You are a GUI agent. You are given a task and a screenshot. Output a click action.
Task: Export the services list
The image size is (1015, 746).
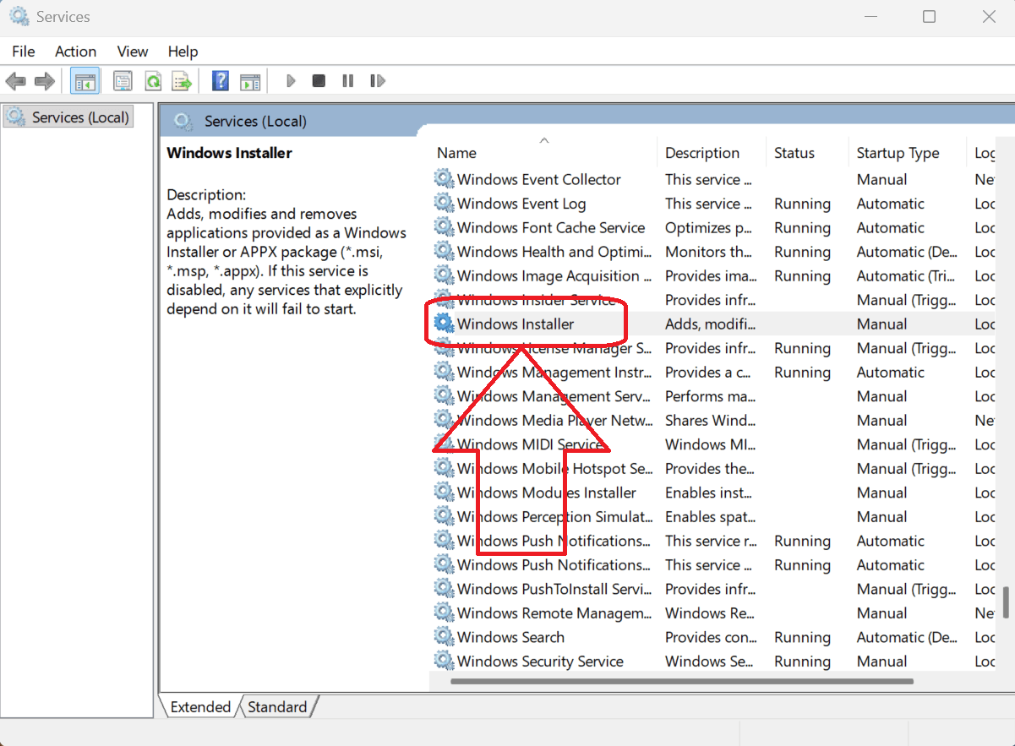pyautogui.click(x=181, y=80)
